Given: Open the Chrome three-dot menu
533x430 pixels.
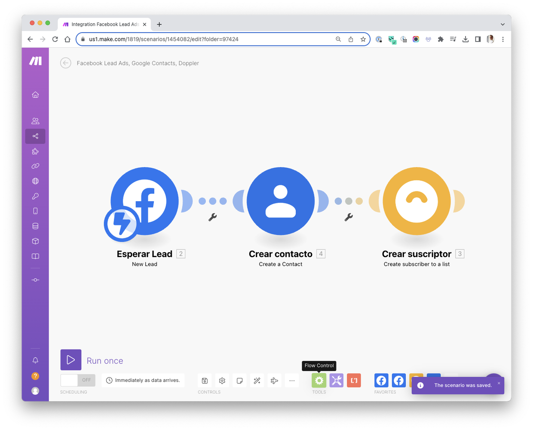Looking at the screenshot, I should tap(503, 39).
